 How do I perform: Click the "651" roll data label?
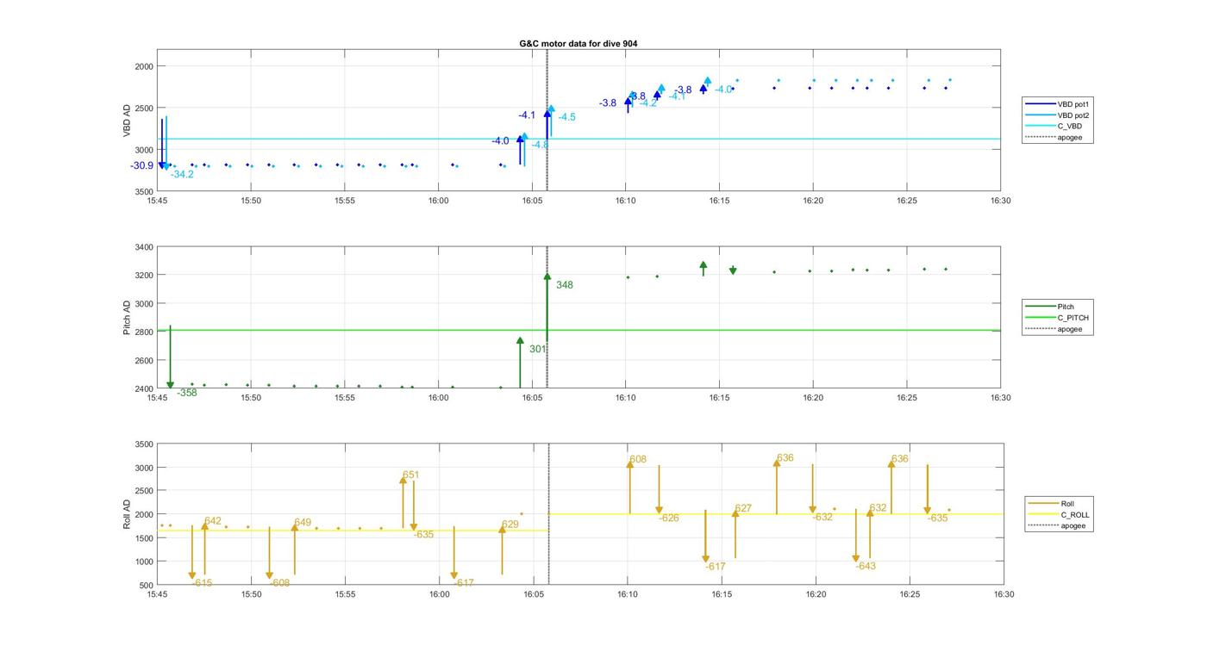(x=411, y=475)
